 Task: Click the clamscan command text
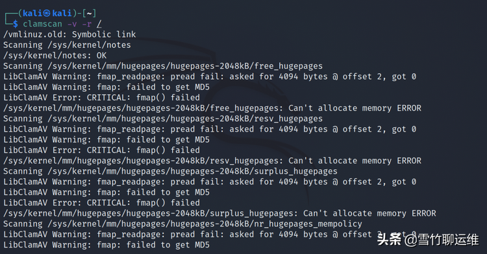click(43, 24)
